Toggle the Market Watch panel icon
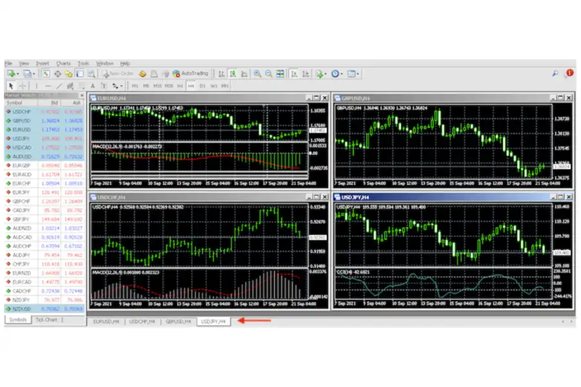Viewport: 581px width, 387px height. (x=46, y=74)
